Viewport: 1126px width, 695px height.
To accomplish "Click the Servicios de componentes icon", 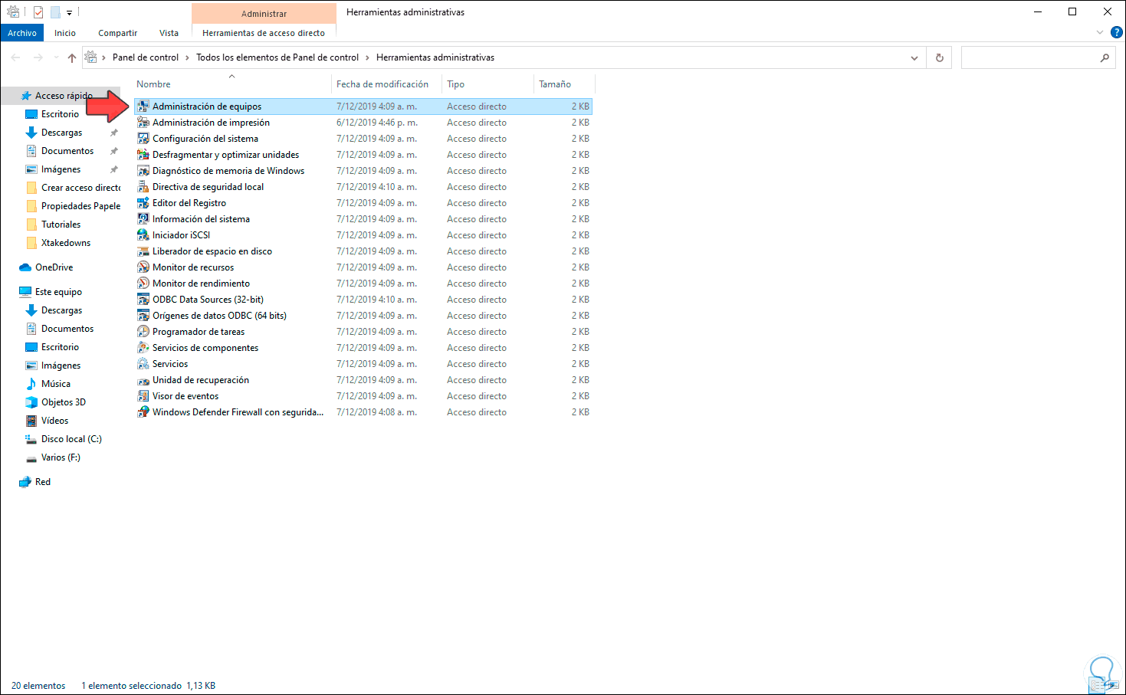I will (143, 348).
